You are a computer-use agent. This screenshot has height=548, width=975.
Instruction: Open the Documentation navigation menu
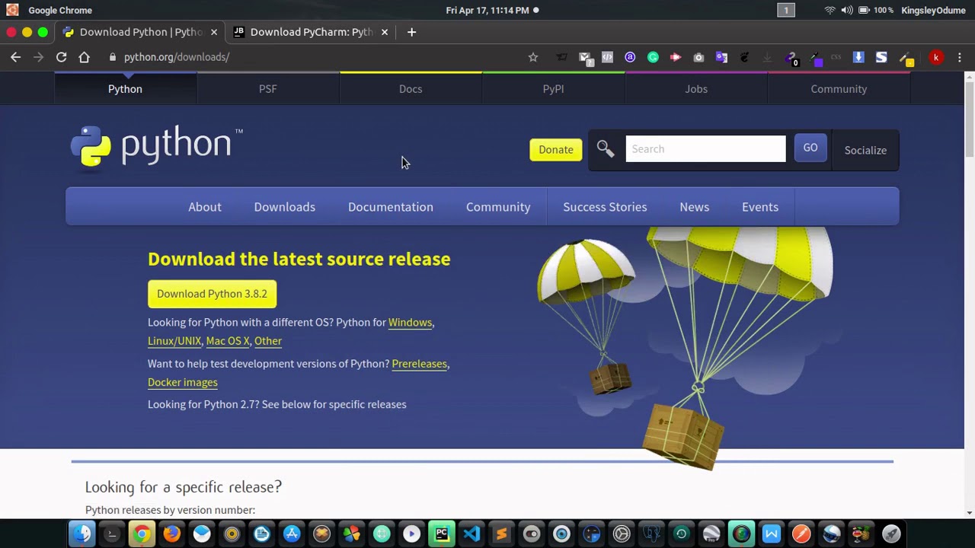(x=391, y=207)
